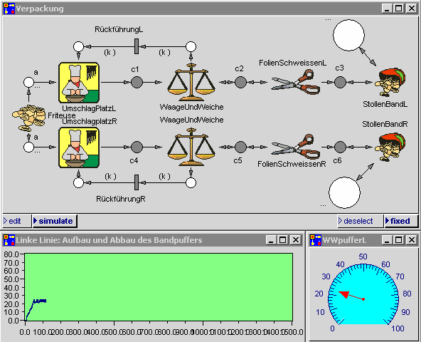Click the StollenBandL dwarf icon
421x342 pixels.
[390, 83]
